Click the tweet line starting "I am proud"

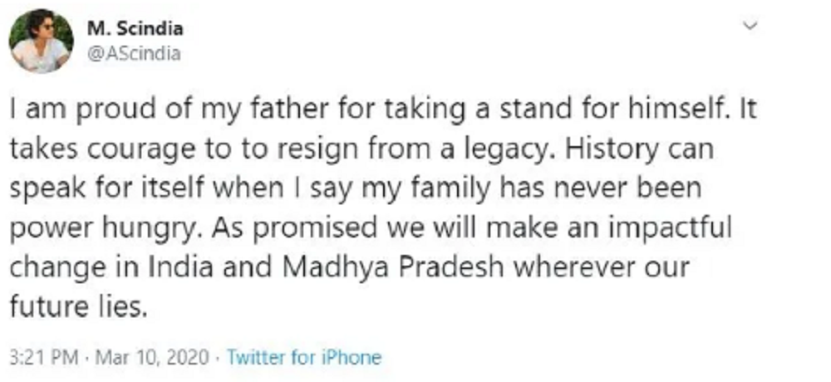[383, 110]
